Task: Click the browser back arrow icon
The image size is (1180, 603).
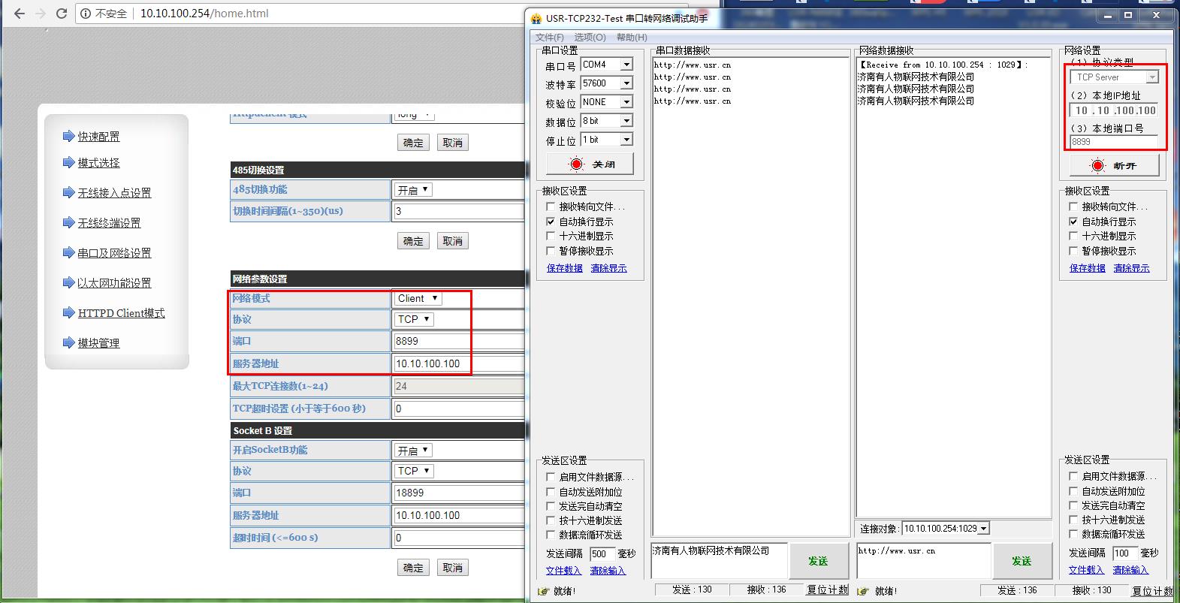Action: pyautogui.click(x=20, y=14)
